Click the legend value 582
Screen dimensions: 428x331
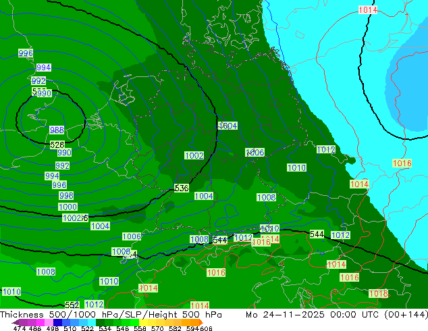(x=175, y=328)
